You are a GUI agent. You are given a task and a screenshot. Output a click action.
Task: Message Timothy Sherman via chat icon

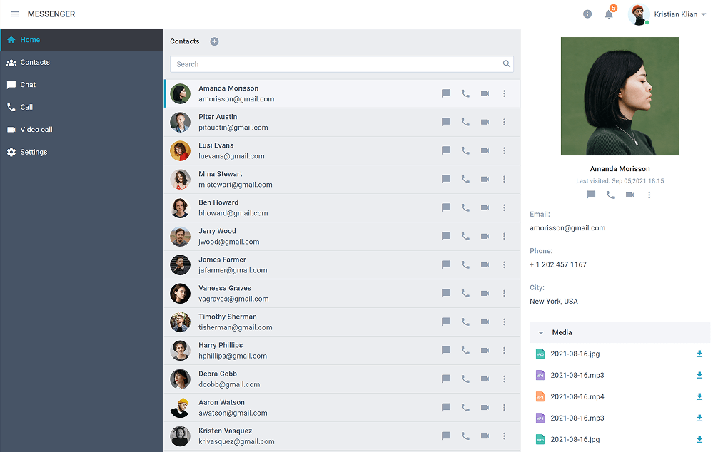[446, 322]
